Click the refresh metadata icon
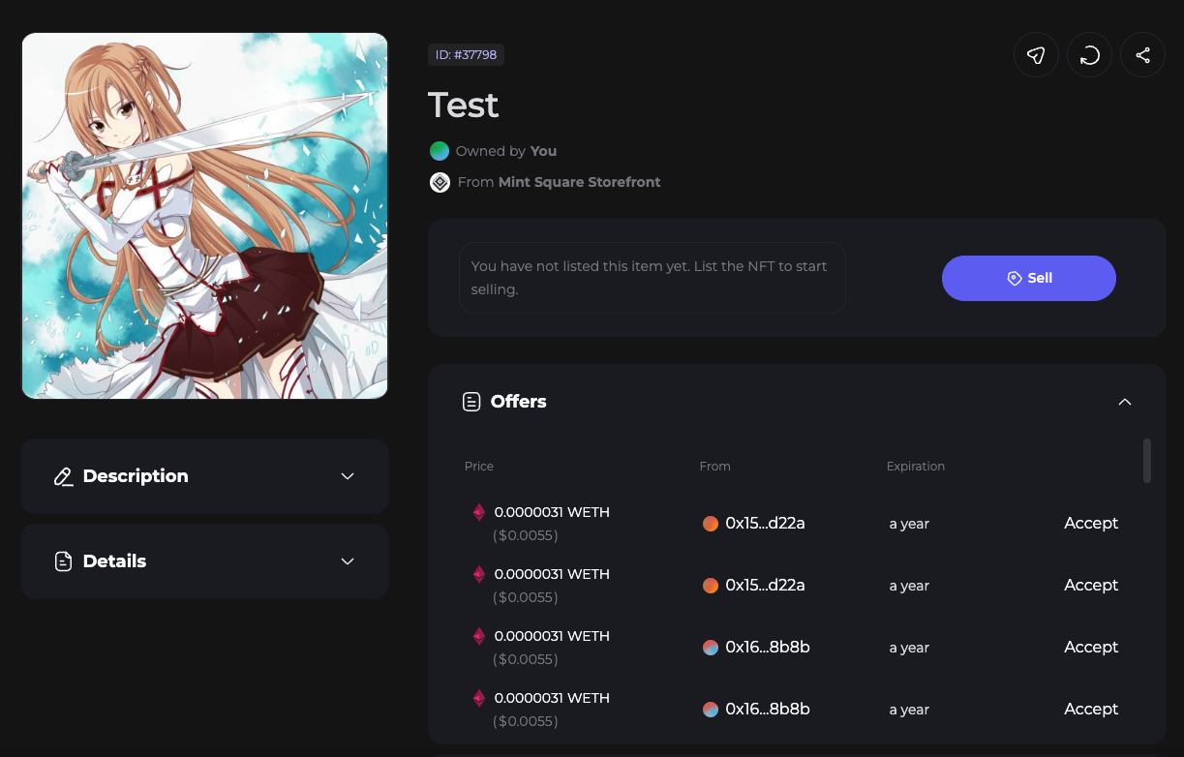The image size is (1184, 757). [1089, 55]
